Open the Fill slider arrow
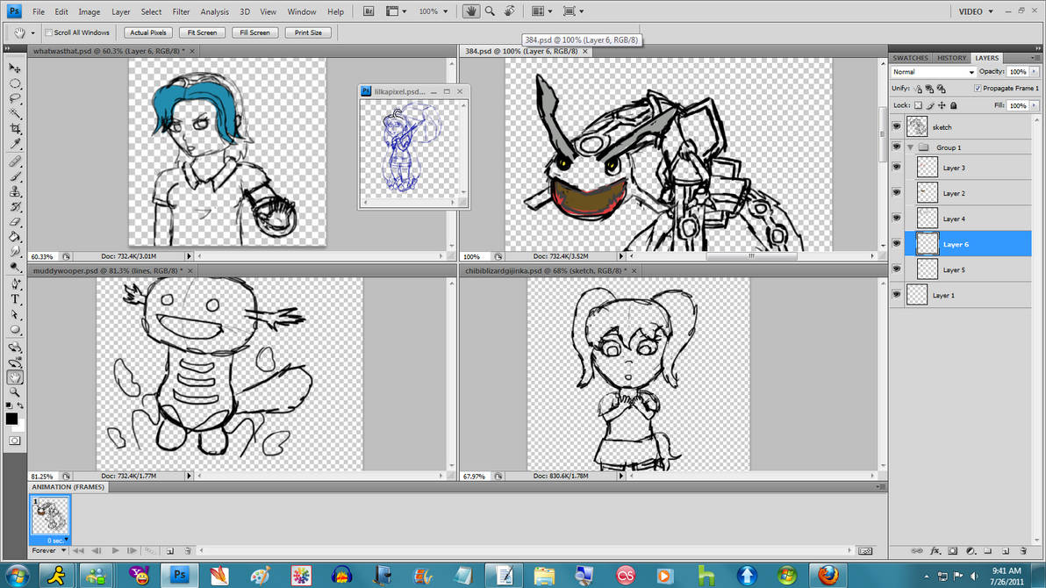This screenshot has height=588, width=1046. point(1034,105)
